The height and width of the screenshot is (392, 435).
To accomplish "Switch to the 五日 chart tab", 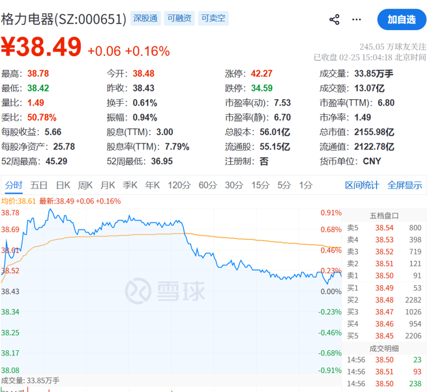I will tap(38, 185).
